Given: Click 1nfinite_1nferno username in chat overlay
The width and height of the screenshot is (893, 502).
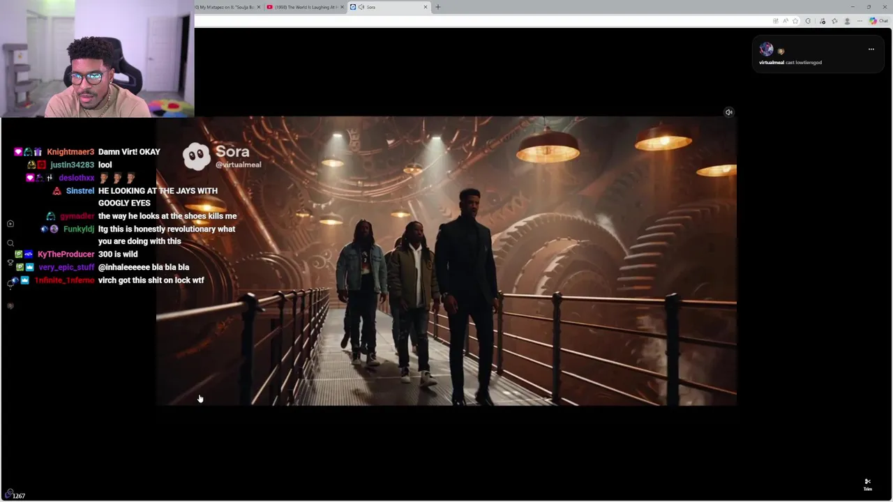Looking at the screenshot, I should click(64, 280).
